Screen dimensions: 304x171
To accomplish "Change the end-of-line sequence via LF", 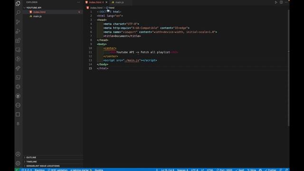I will pyautogui.click(x=202, y=170).
